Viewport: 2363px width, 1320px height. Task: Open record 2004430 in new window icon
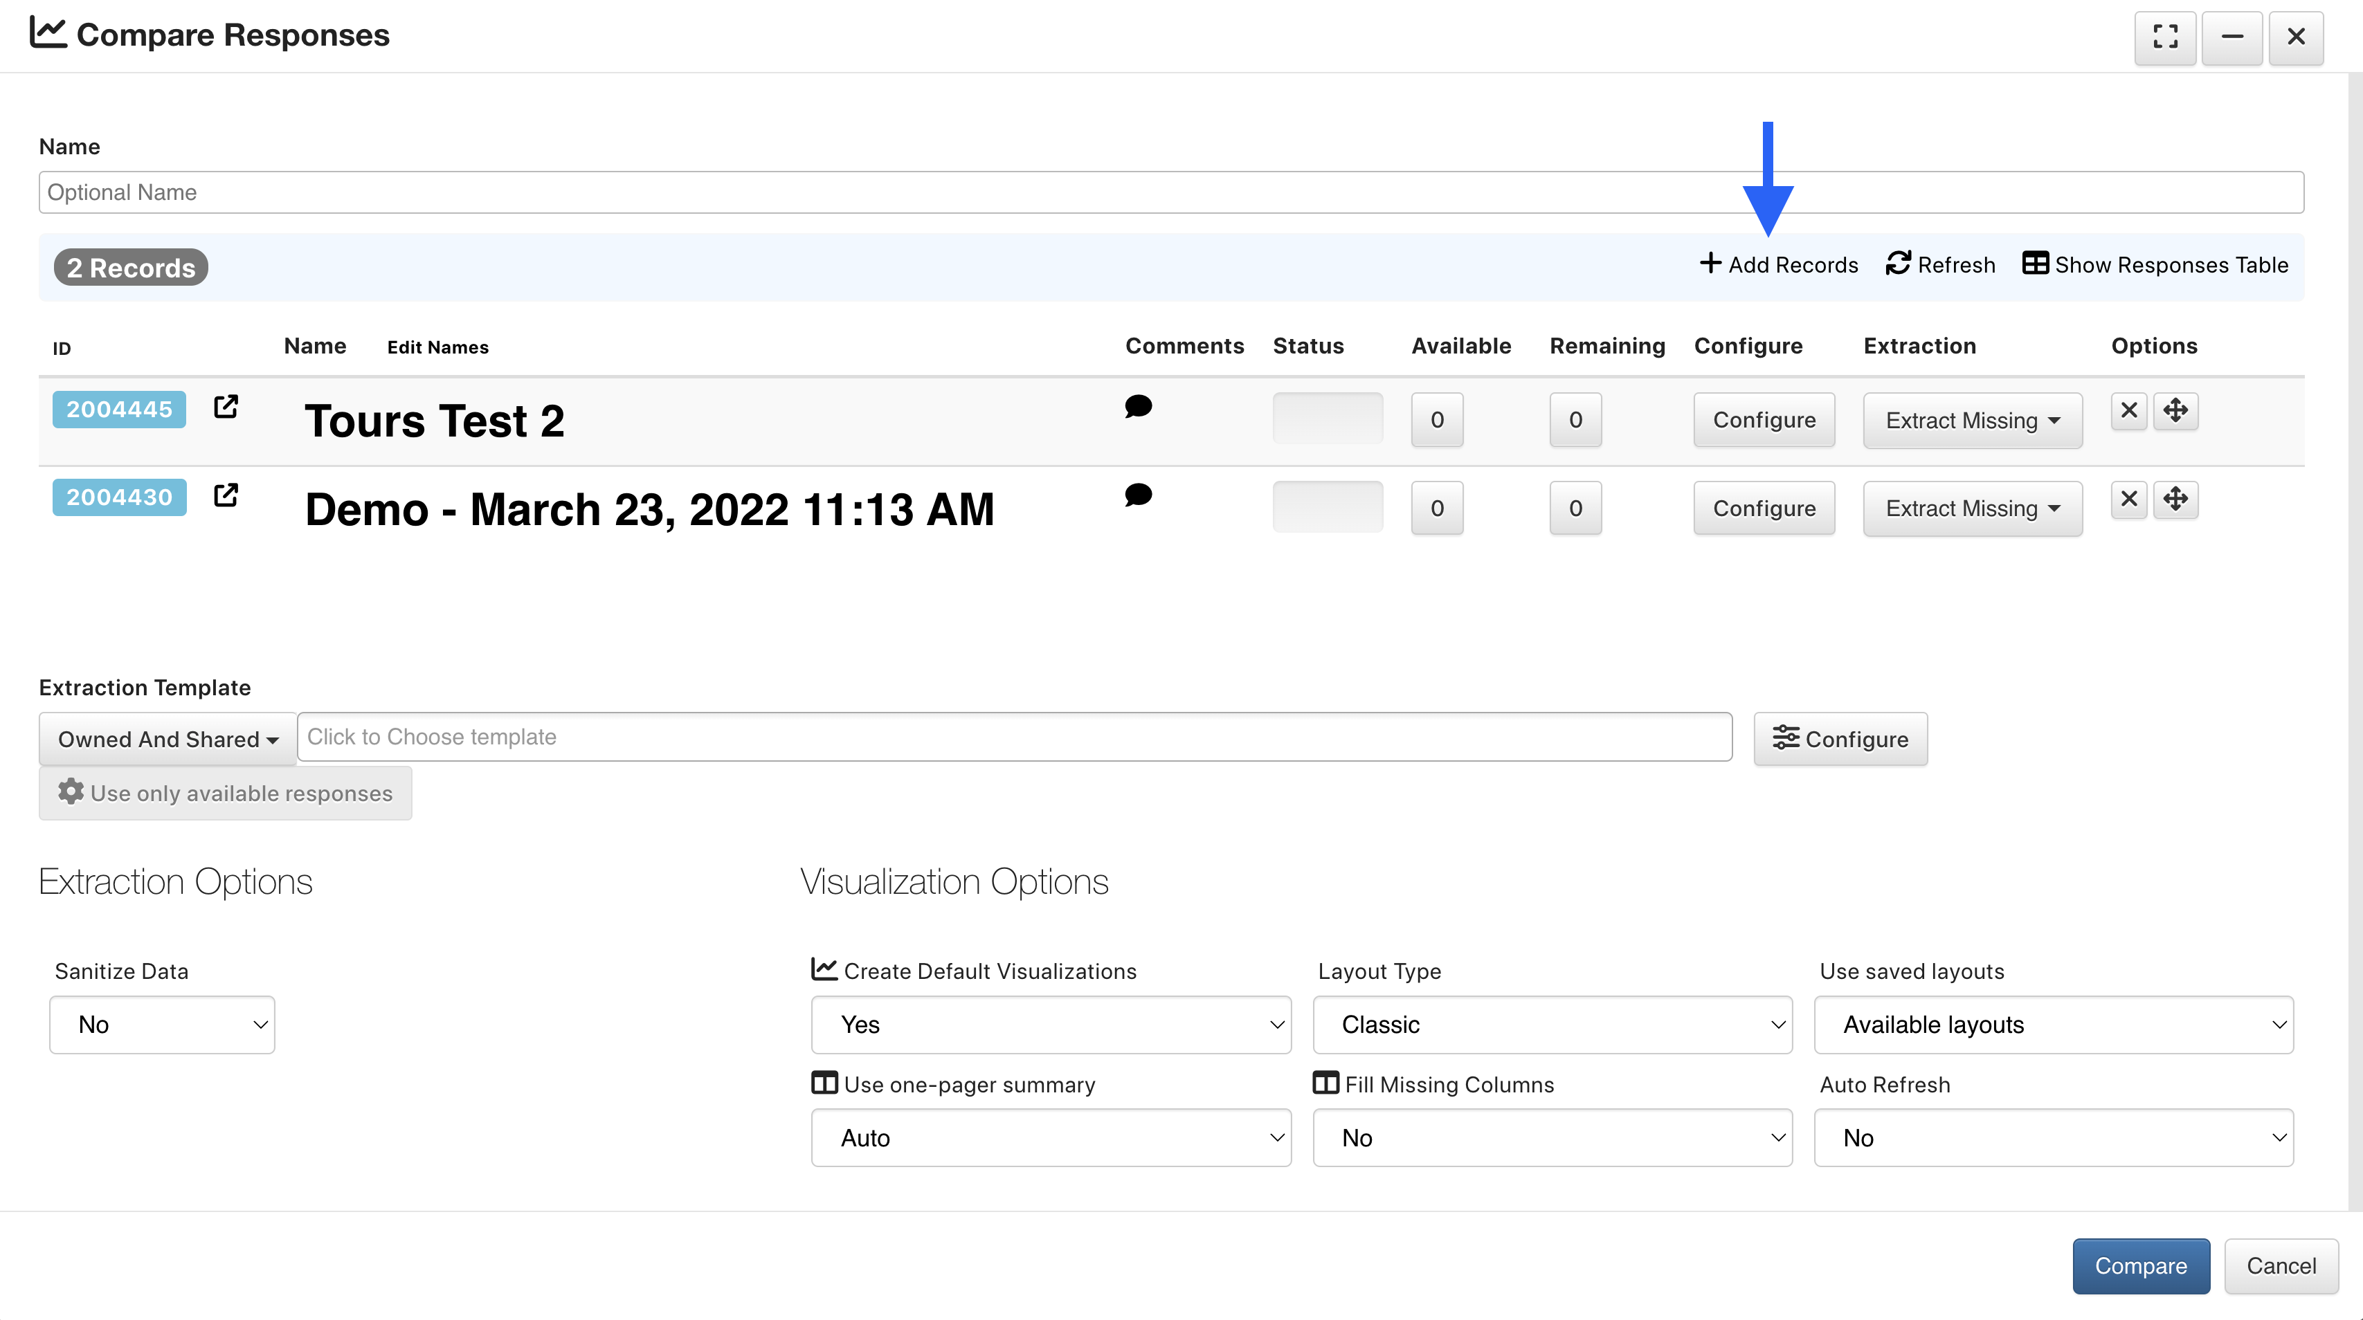[x=226, y=496]
